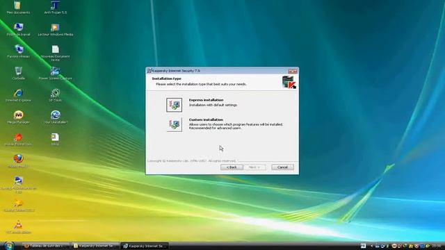The image size is (445, 250).
Task: Open the Your Uninstaller desktop shortcut
Action: coord(56,117)
